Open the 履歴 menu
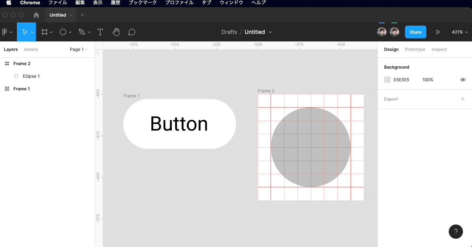 [115, 3]
